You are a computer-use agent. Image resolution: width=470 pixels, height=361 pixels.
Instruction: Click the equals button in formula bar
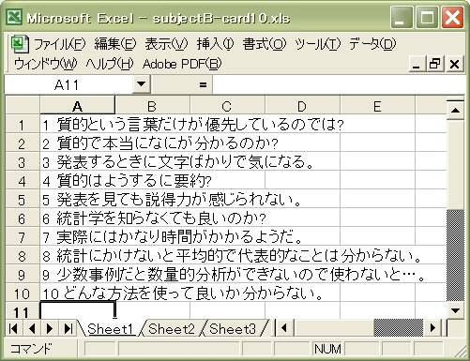click(x=203, y=84)
